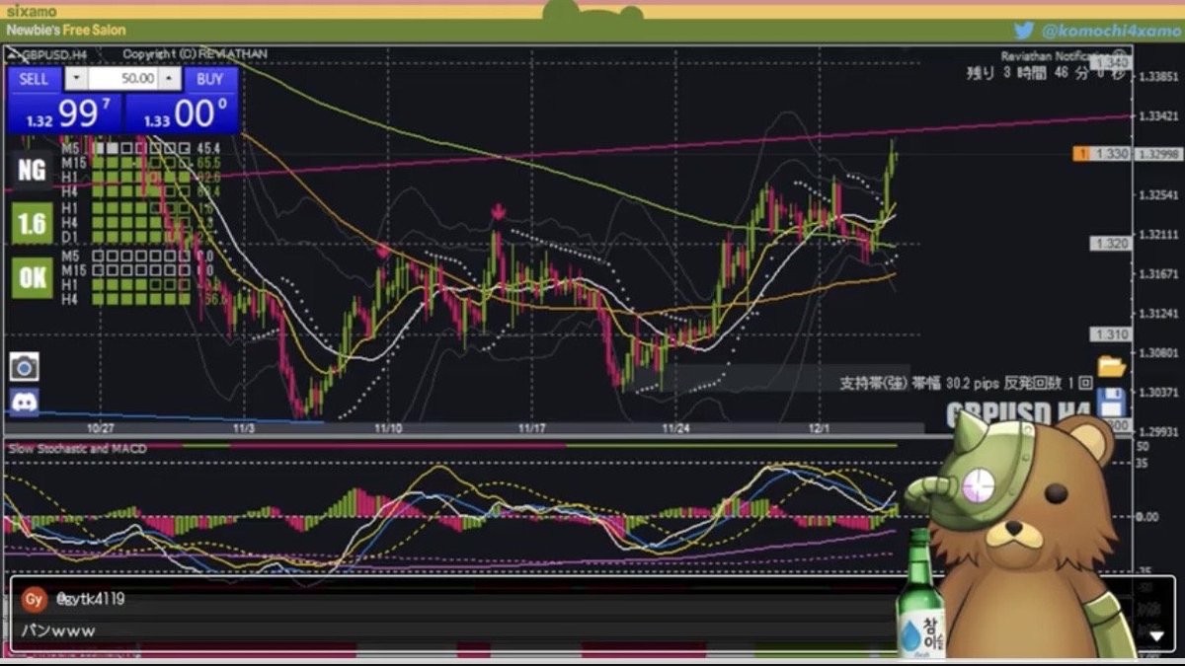Viewport: 1185px width, 666px height.
Task: Click the Reviathan Notification label
Action: point(1063,56)
